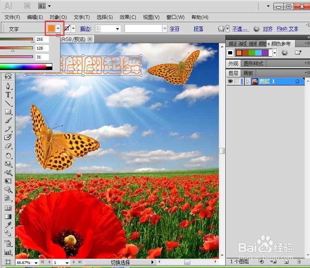Click the orange fill color swatch
310x268 pixels.
point(51,29)
